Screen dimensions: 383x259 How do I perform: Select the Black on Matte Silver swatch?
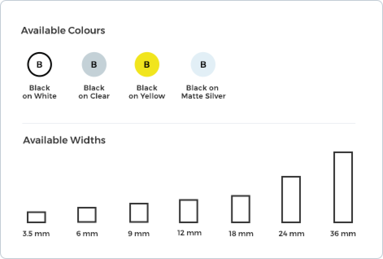click(x=203, y=64)
